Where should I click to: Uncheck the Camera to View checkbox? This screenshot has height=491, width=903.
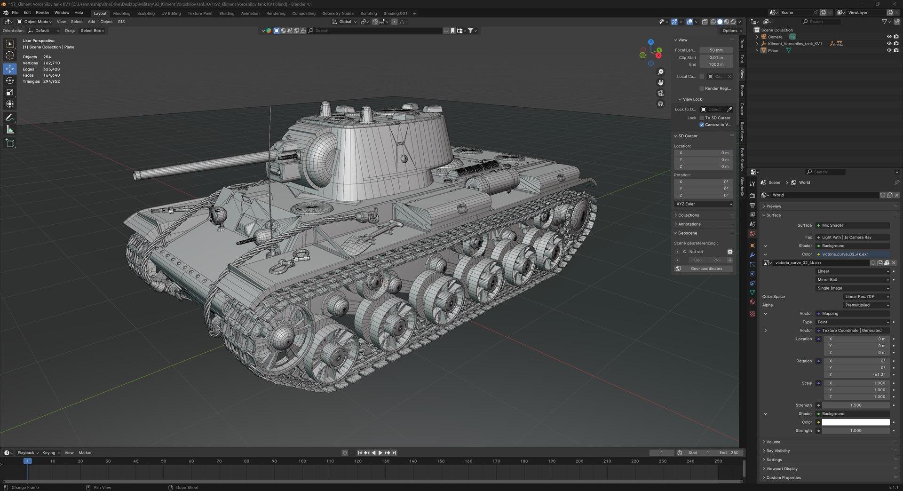702,125
